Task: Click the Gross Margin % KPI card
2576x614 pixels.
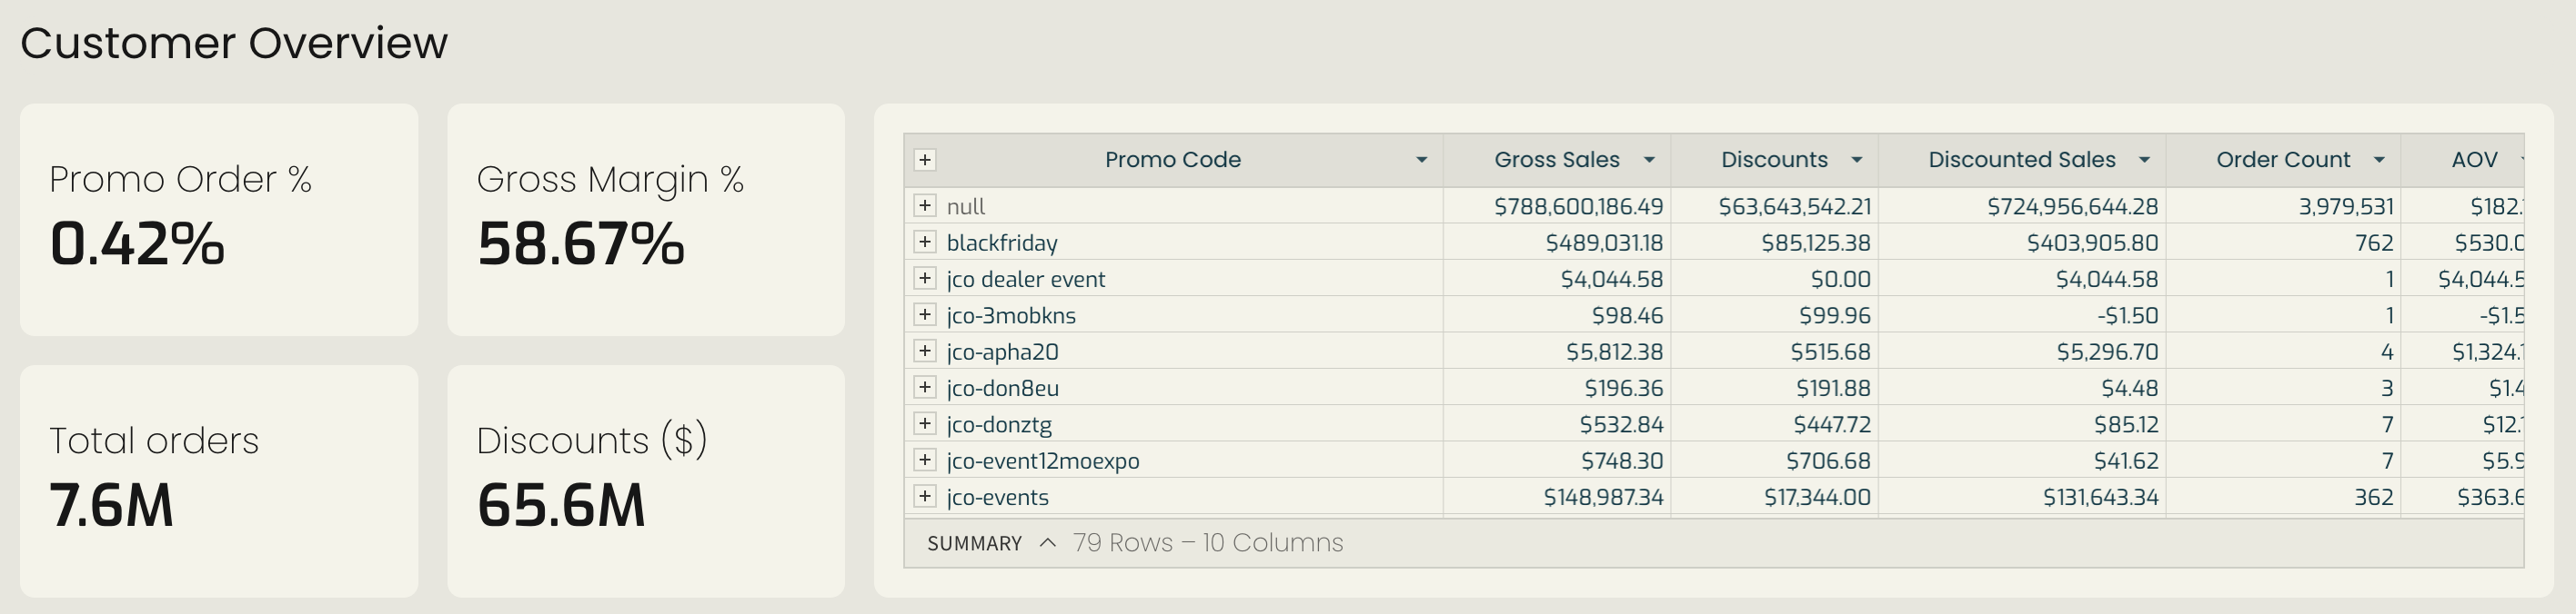Action: point(646,220)
